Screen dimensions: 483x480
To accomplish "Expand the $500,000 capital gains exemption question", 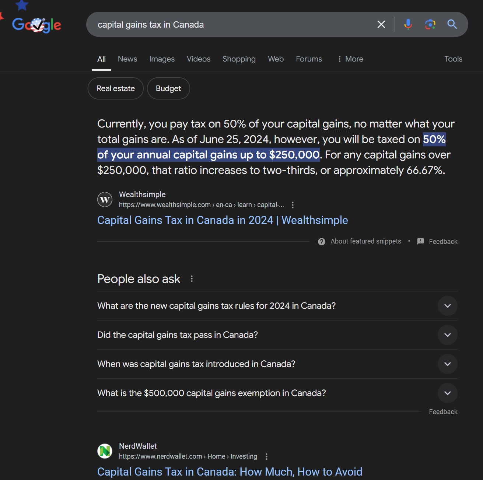I will point(447,393).
